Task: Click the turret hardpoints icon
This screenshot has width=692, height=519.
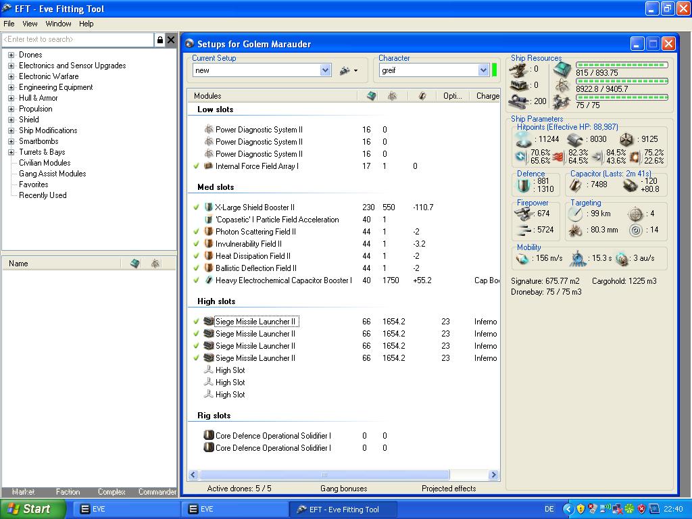Action: coord(518,70)
